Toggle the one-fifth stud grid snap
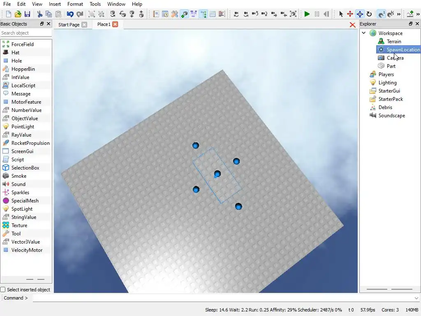This screenshot has width=421, height=316. point(391,14)
